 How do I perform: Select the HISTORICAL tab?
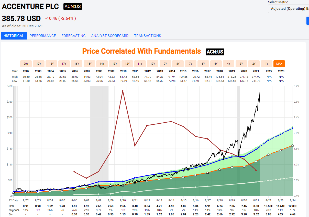[x=14, y=36]
